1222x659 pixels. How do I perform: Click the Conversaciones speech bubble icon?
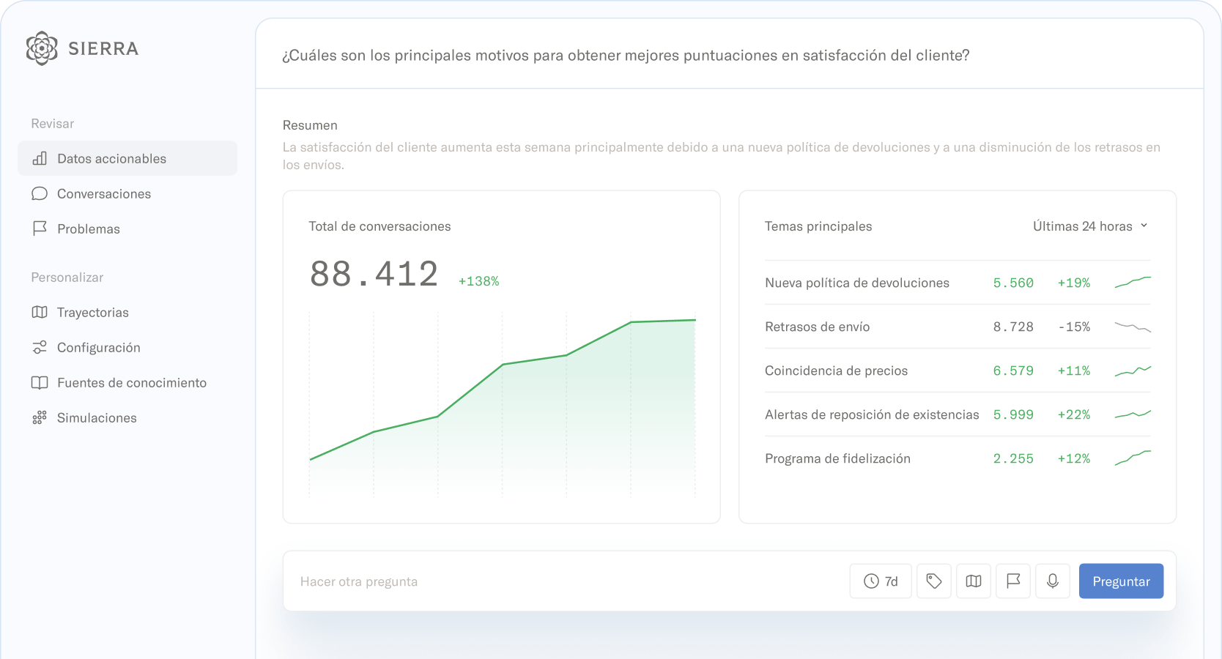coord(40,193)
